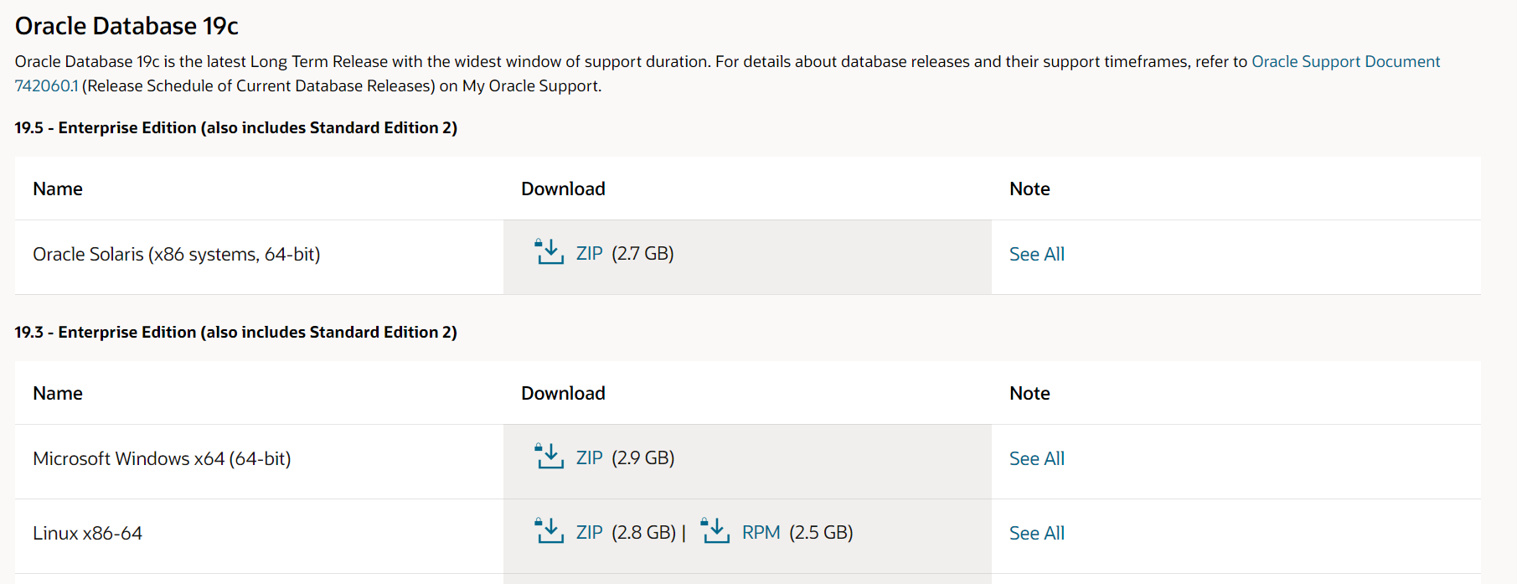Click the download icon for Oracle Solaris ZIP
The height and width of the screenshot is (584, 1517).
tap(550, 251)
